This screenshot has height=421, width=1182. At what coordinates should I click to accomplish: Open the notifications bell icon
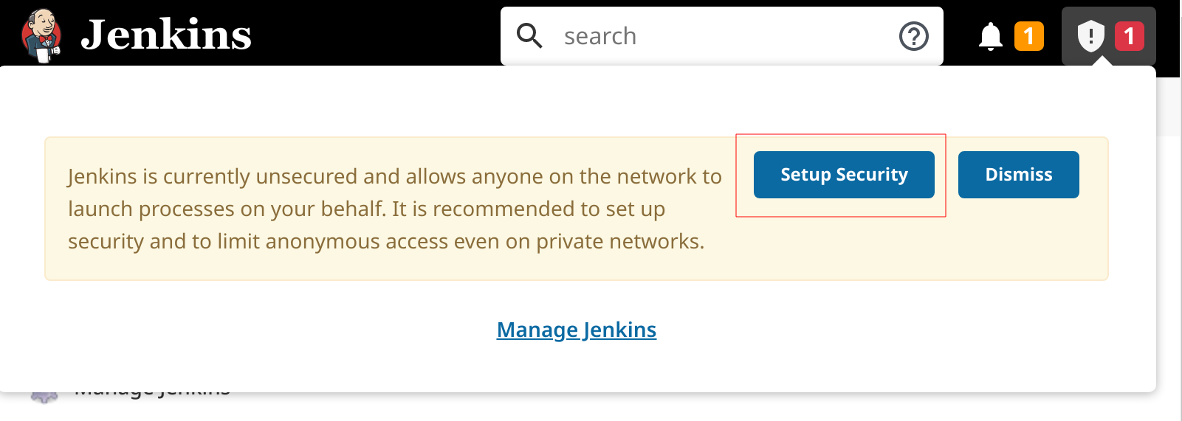(x=990, y=36)
